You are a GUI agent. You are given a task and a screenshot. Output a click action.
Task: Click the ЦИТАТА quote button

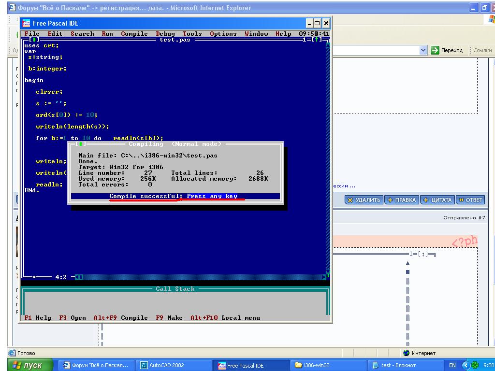point(437,200)
